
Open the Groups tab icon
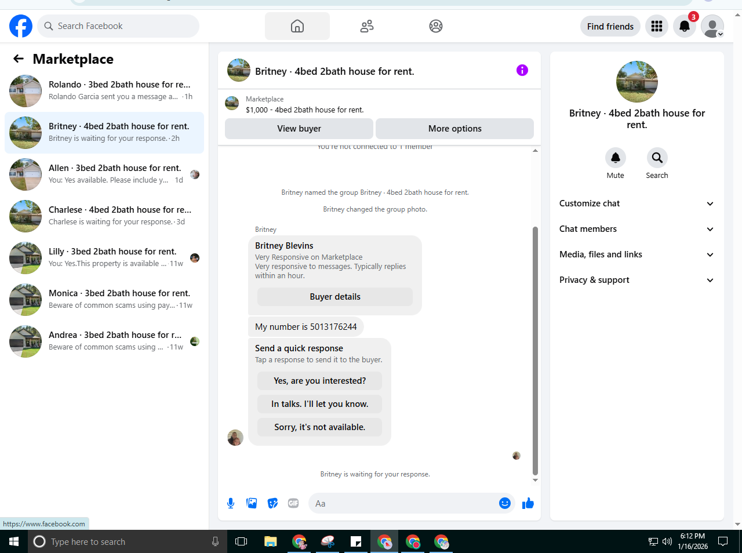point(436,26)
